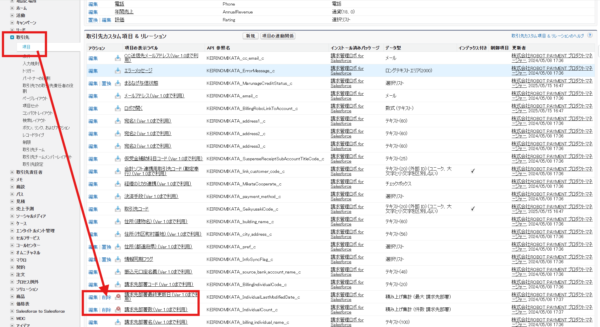Click download icon next to まるなげ与信状態
600x327 pixels.
118,83
